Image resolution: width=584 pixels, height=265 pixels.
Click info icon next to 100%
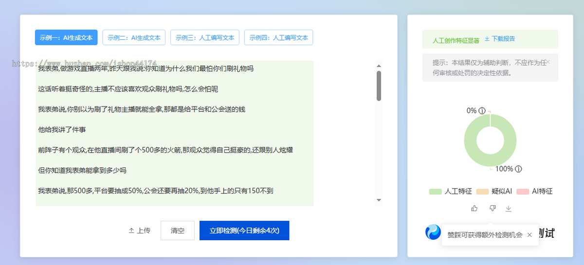click(x=518, y=169)
